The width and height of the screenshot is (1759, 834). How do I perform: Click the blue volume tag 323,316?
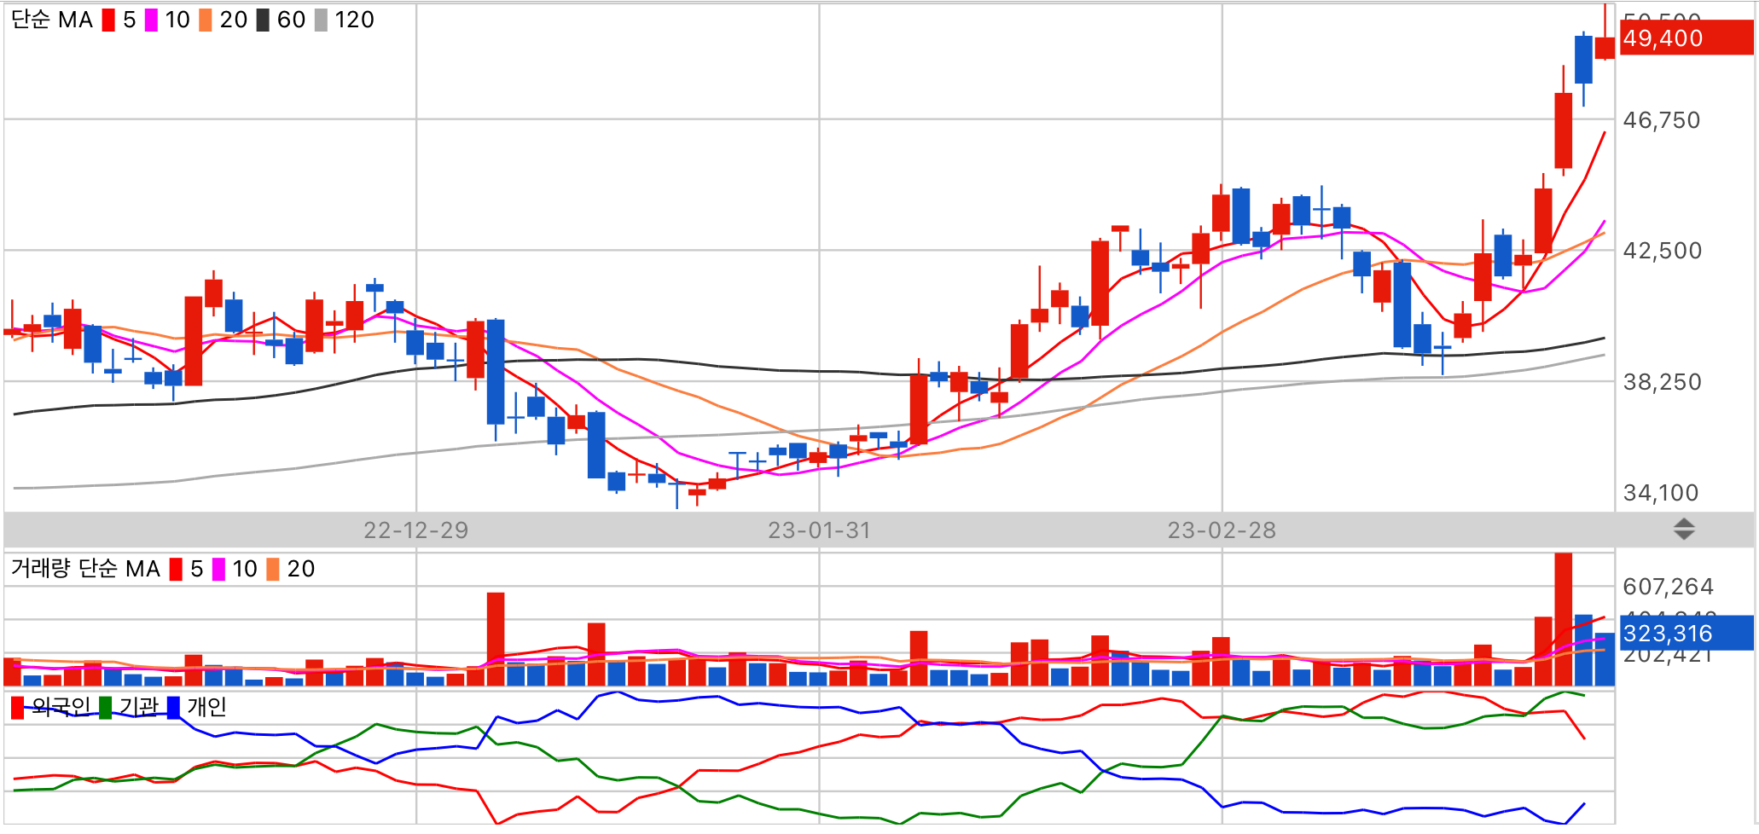click(1686, 633)
